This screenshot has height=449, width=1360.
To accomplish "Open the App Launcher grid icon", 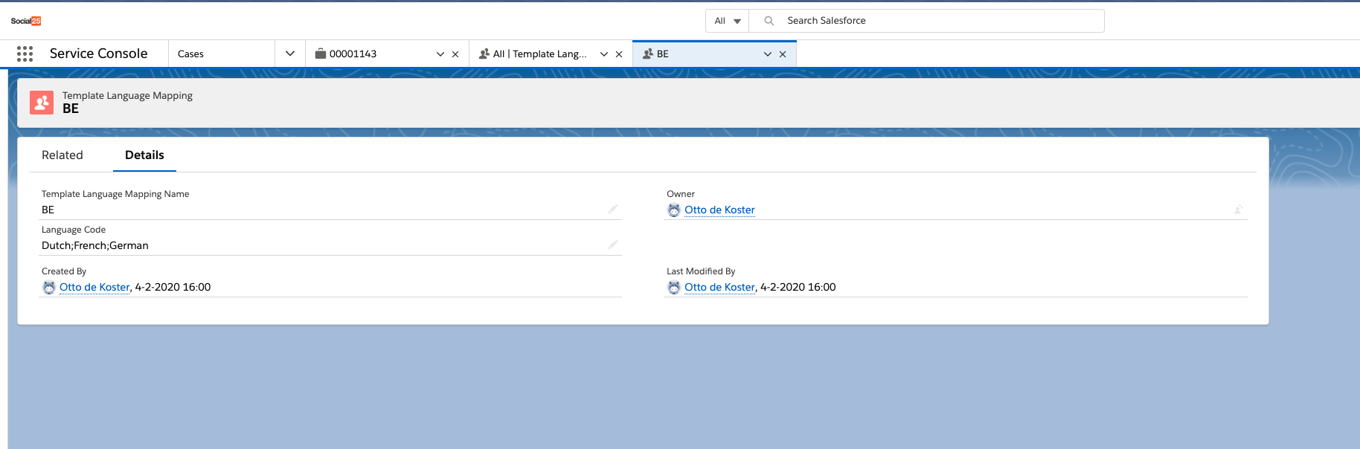I will (x=25, y=54).
